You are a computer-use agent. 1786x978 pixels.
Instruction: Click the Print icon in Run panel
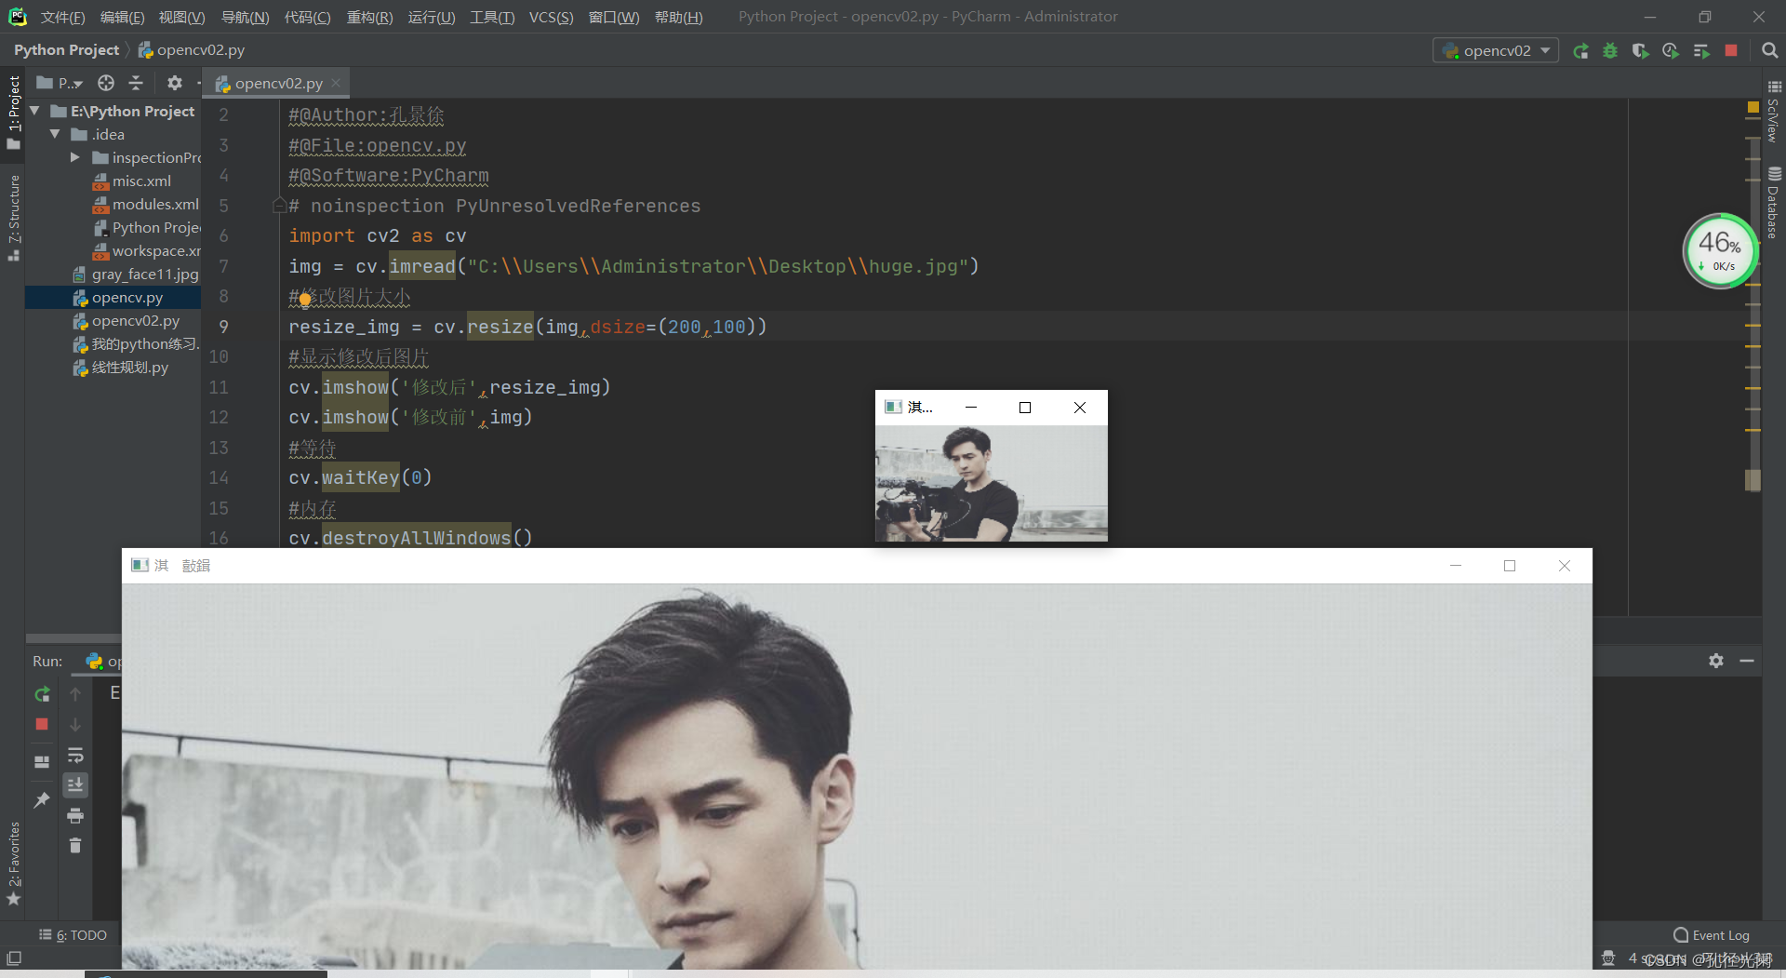pyautogui.click(x=75, y=816)
